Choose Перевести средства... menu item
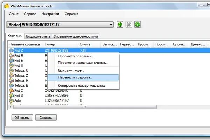The image size is (210, 140). (83, 77)
